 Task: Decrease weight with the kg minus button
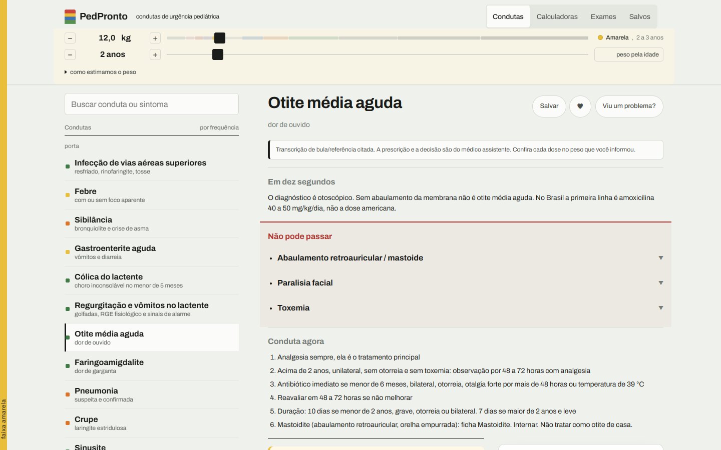coord(70,38)
